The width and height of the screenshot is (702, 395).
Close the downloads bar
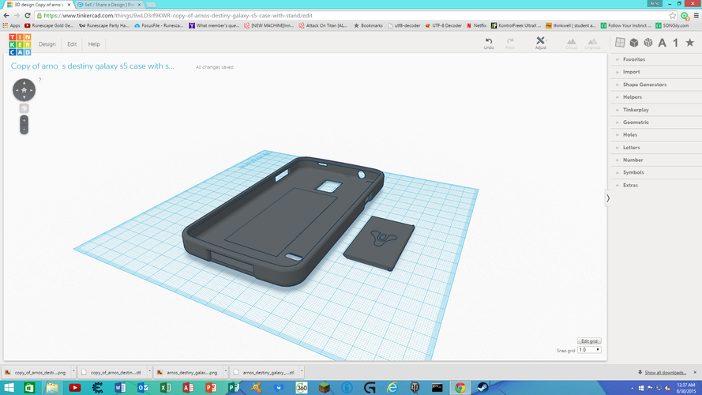click(695, 372)
